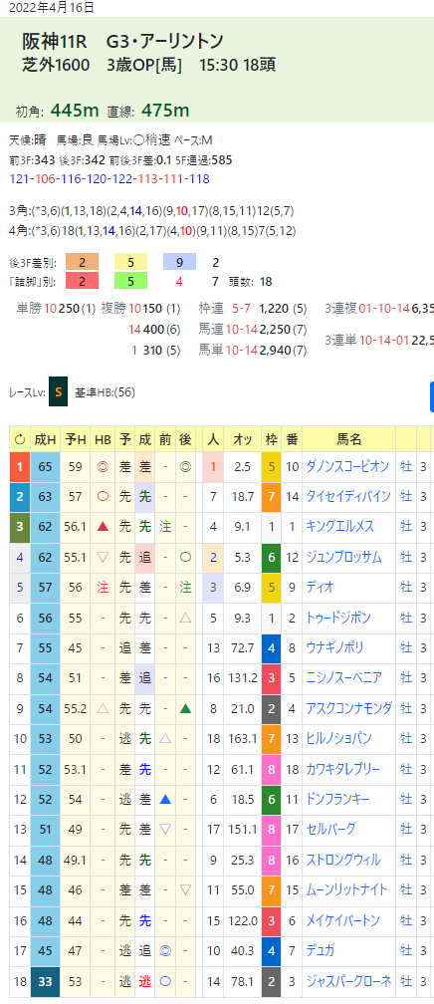The image size is (434, 1004).
Task: Click the red ▲ HB mark for キングエルメス
Action: [102, 527]
